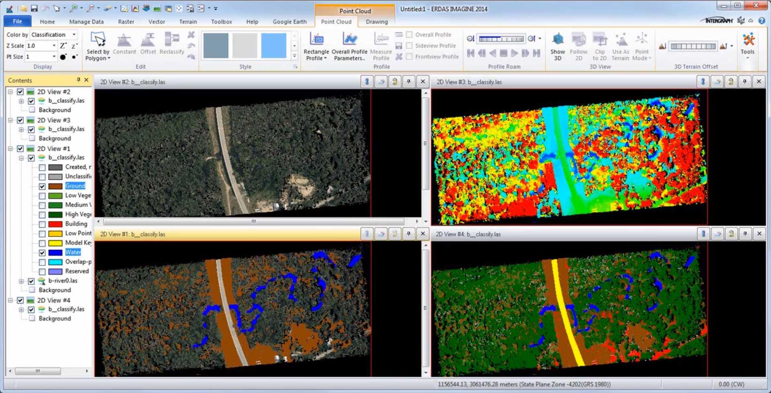Screen dimensions: 771x393
Task: Select the bright blue style swatch
Action: [x=273, y=45]
